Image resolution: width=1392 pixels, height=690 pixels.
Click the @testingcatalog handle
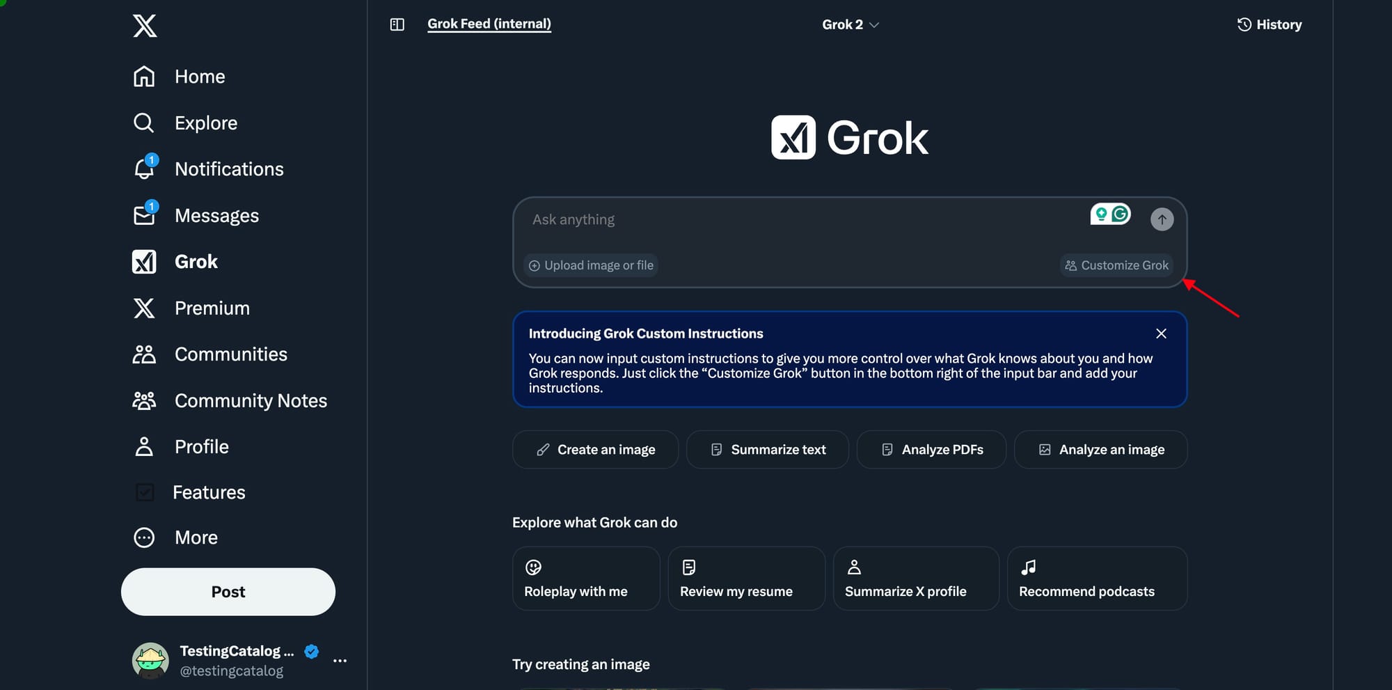232,671
